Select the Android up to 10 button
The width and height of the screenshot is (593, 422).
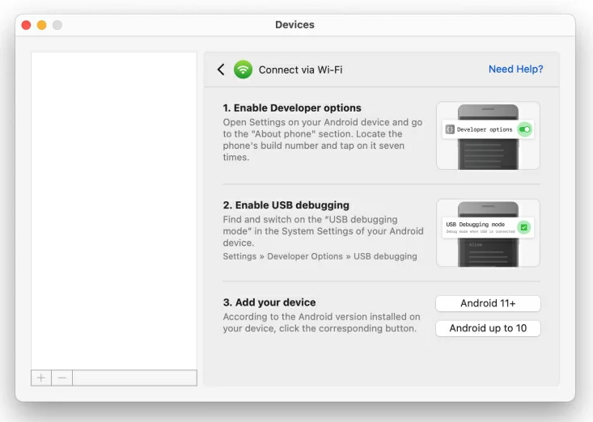(x=488, y=328)
